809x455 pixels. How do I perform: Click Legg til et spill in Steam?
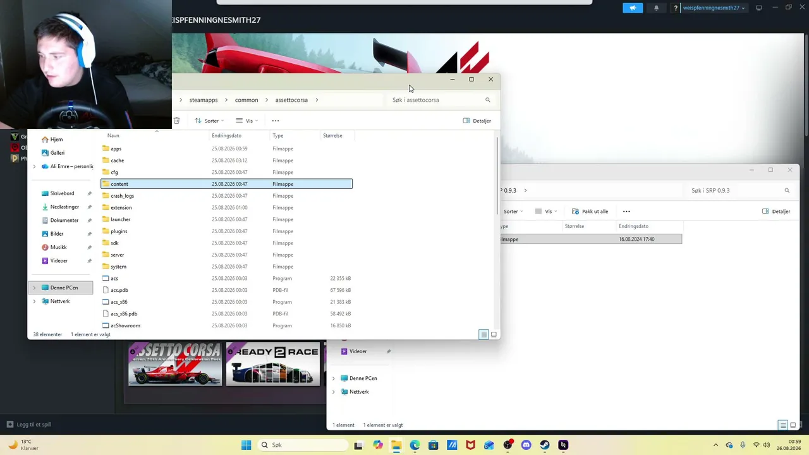pos(29,425)
